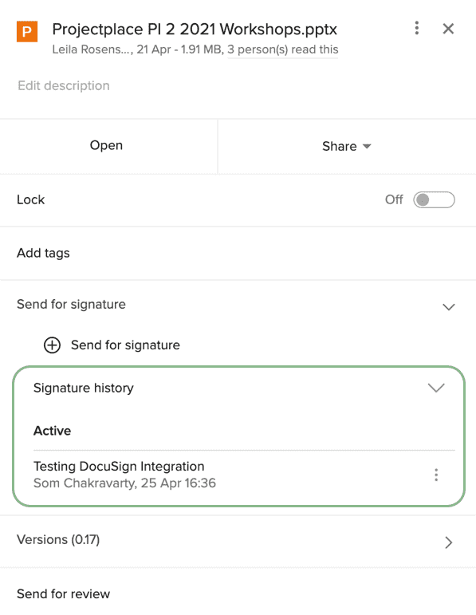
Task: View who read this document link
Action: click(283, 49)
